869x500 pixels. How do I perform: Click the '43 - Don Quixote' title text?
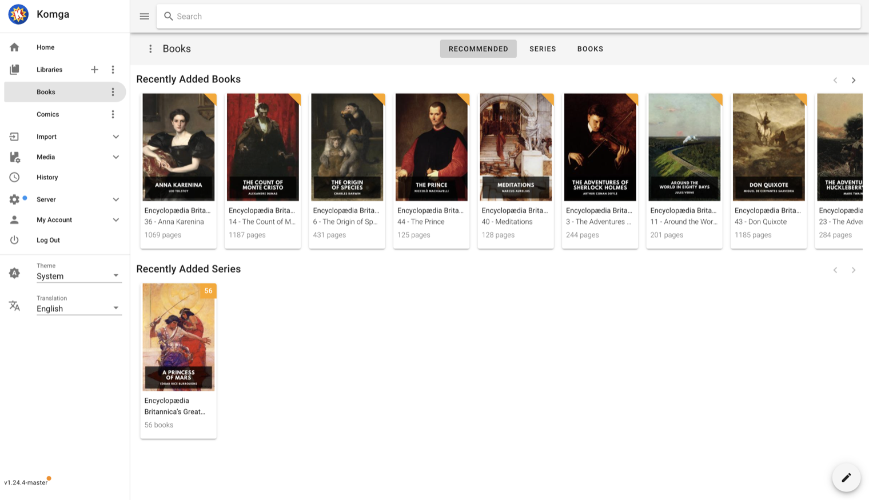761,222
